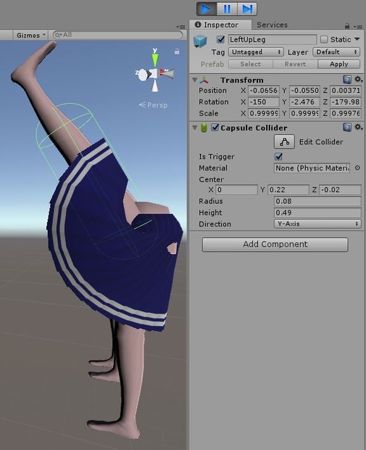Open Transform help reference icon

[x=347, y=79]
